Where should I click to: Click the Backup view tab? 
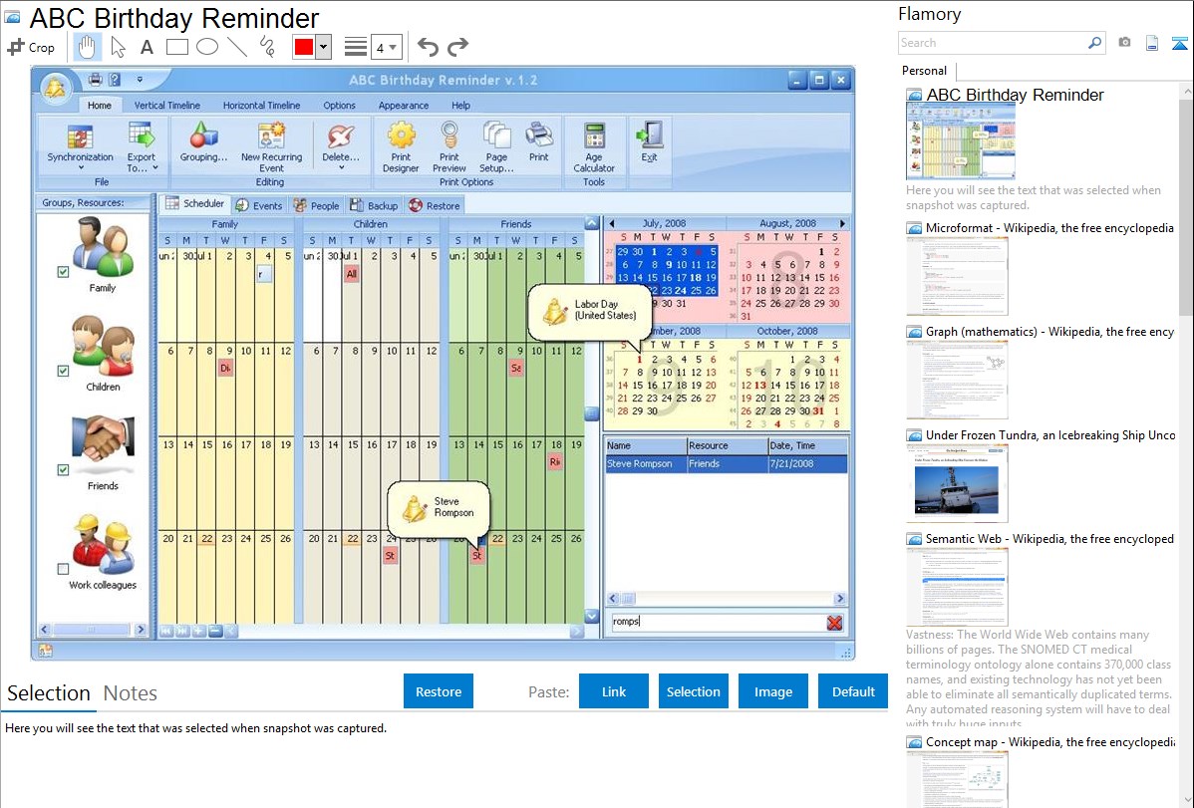pyautogui.click(x=374, y=205)
